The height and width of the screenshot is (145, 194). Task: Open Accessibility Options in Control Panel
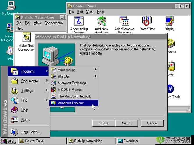tap(79, 21)
